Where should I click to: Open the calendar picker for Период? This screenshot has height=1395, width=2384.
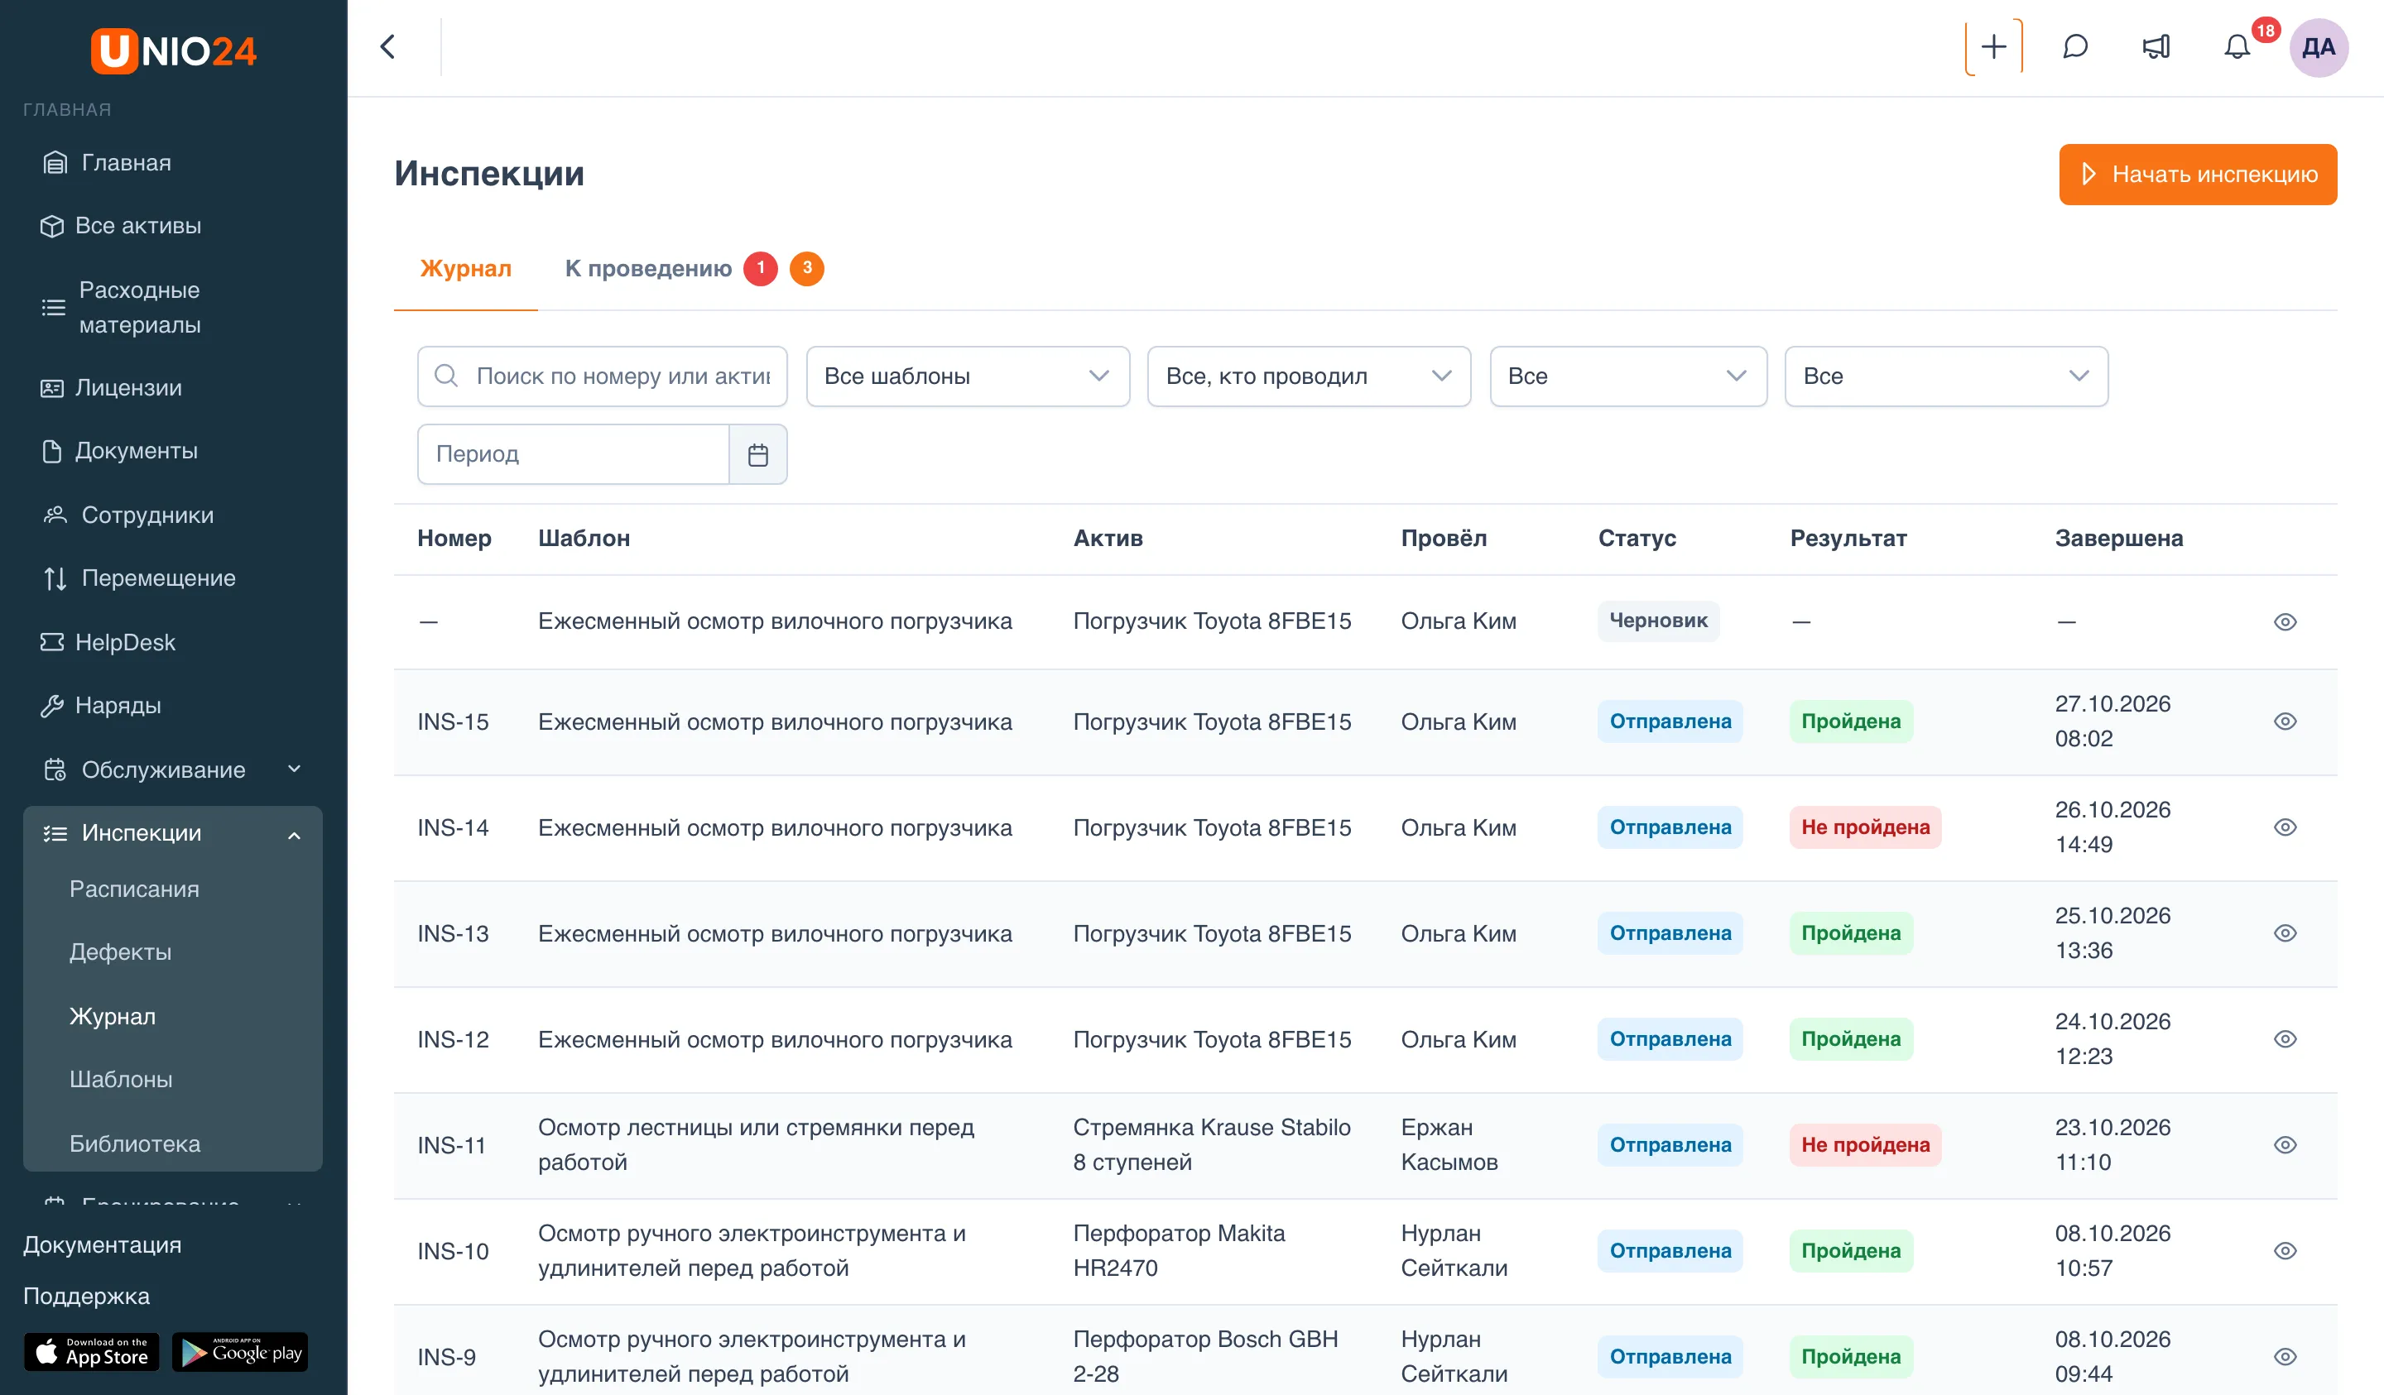(757, 455)
